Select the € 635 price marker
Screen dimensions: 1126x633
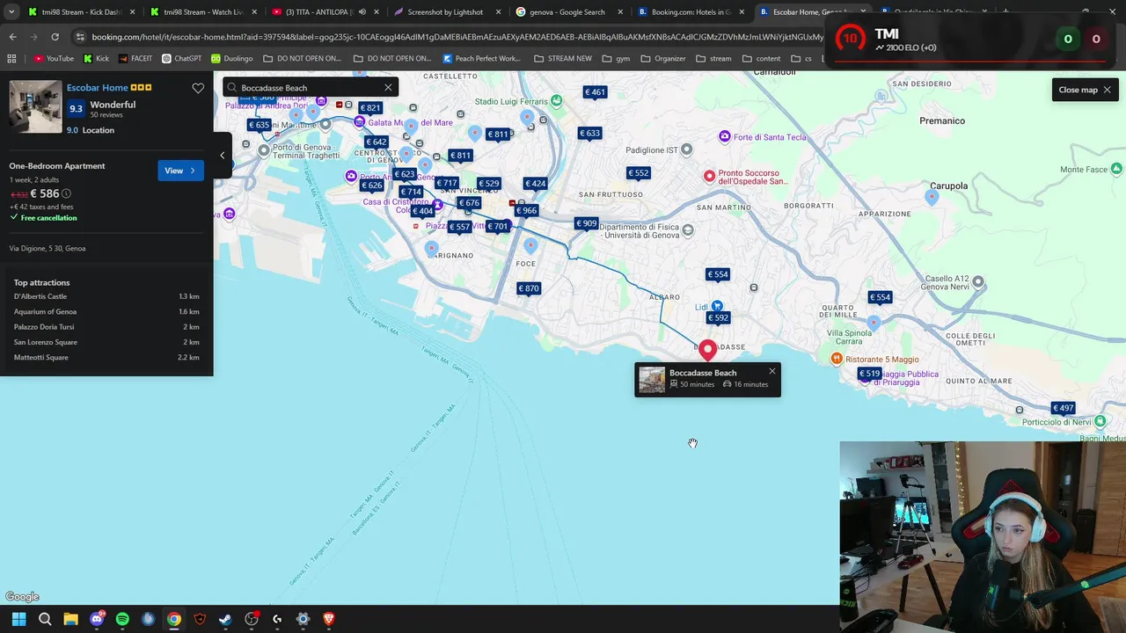click(259, 125)
